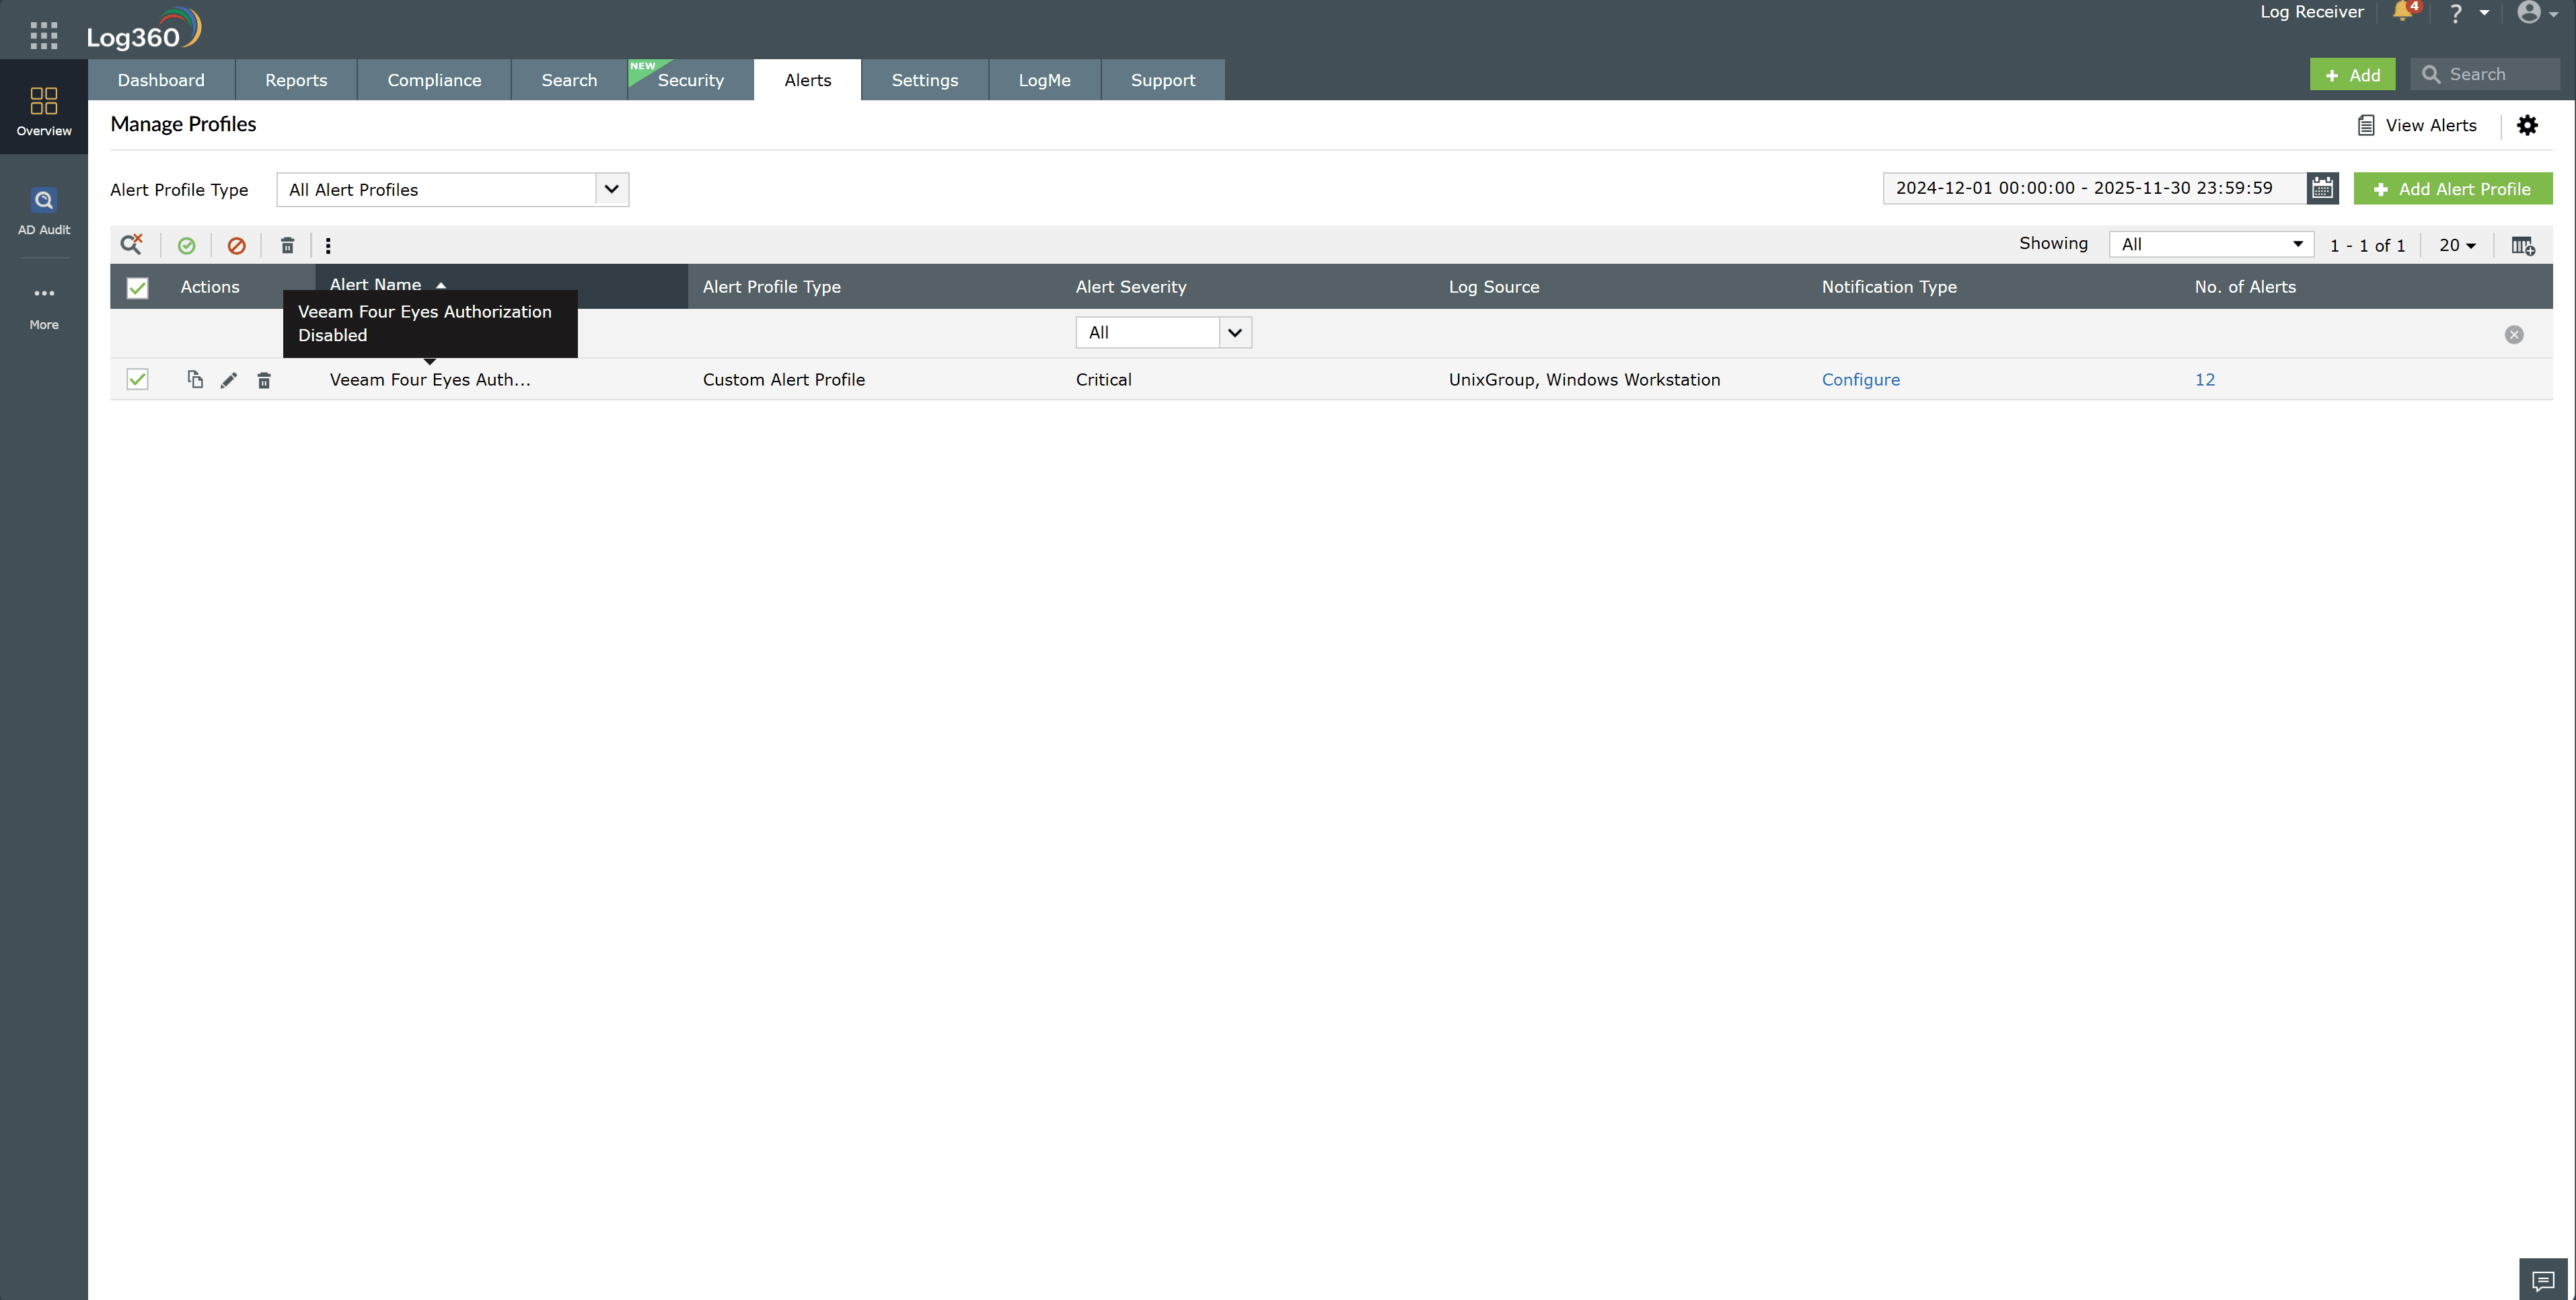This screenshot has height=1300, width=2576.
Task: Open Manage Profiles settings gear
Action: coord(2528,125)
